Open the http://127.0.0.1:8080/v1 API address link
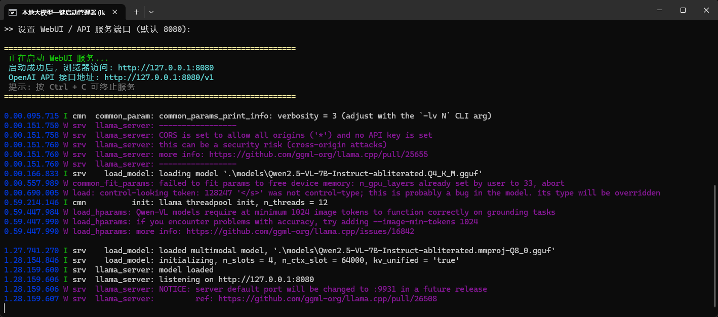Image resolution: width=718 pixels, height=317 pixels. click(159, 77)
